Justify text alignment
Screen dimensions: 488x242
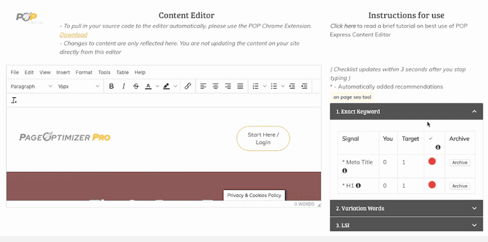point(240,86)
